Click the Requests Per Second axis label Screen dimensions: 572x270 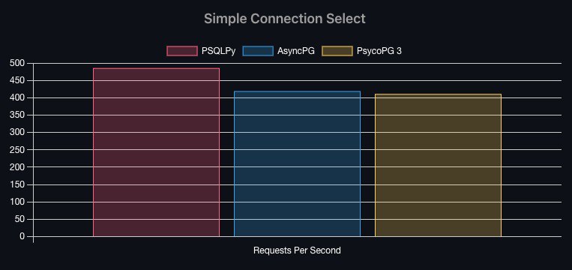pos(297,250)
